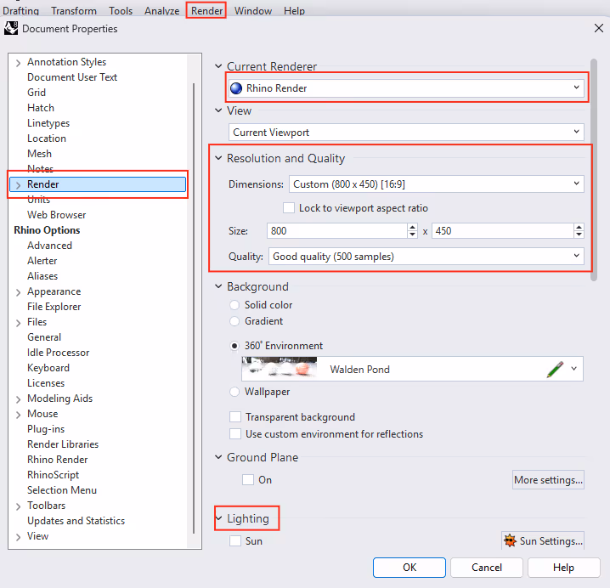Select Gradient background
The height and width of the screenshot is (588, 610).
tap(234, 321)
